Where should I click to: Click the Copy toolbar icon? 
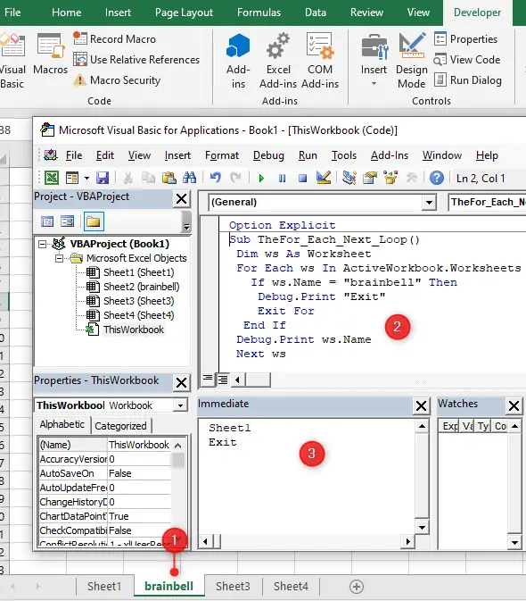click(x=148, y=178)
